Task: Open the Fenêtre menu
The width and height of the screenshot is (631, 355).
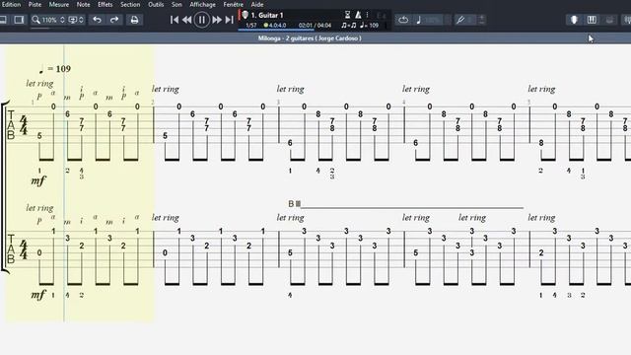Action: pyautogui.click(x=233, y=4)
